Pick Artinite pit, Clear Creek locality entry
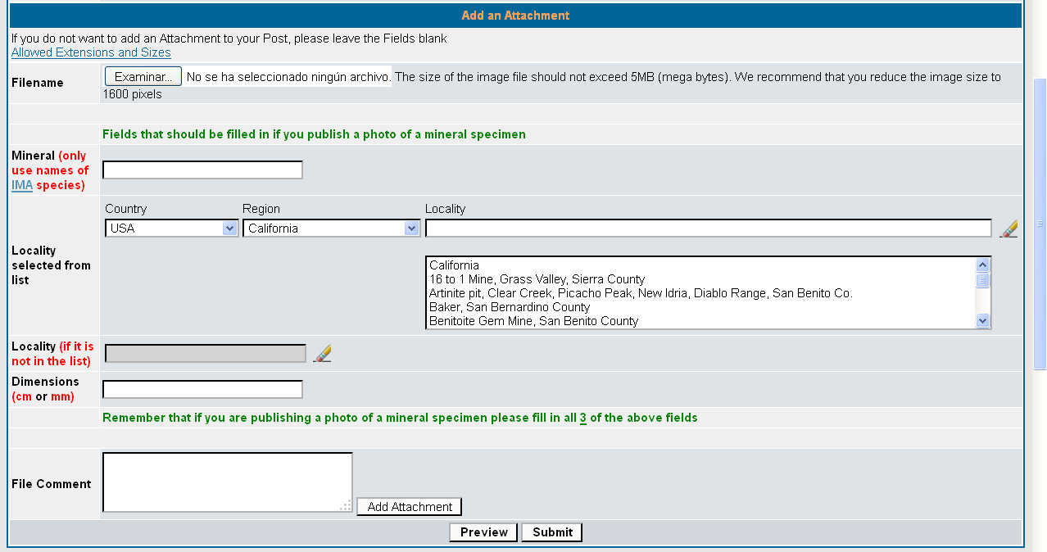Screen dimensions: 1047x552 coord(641,293)
